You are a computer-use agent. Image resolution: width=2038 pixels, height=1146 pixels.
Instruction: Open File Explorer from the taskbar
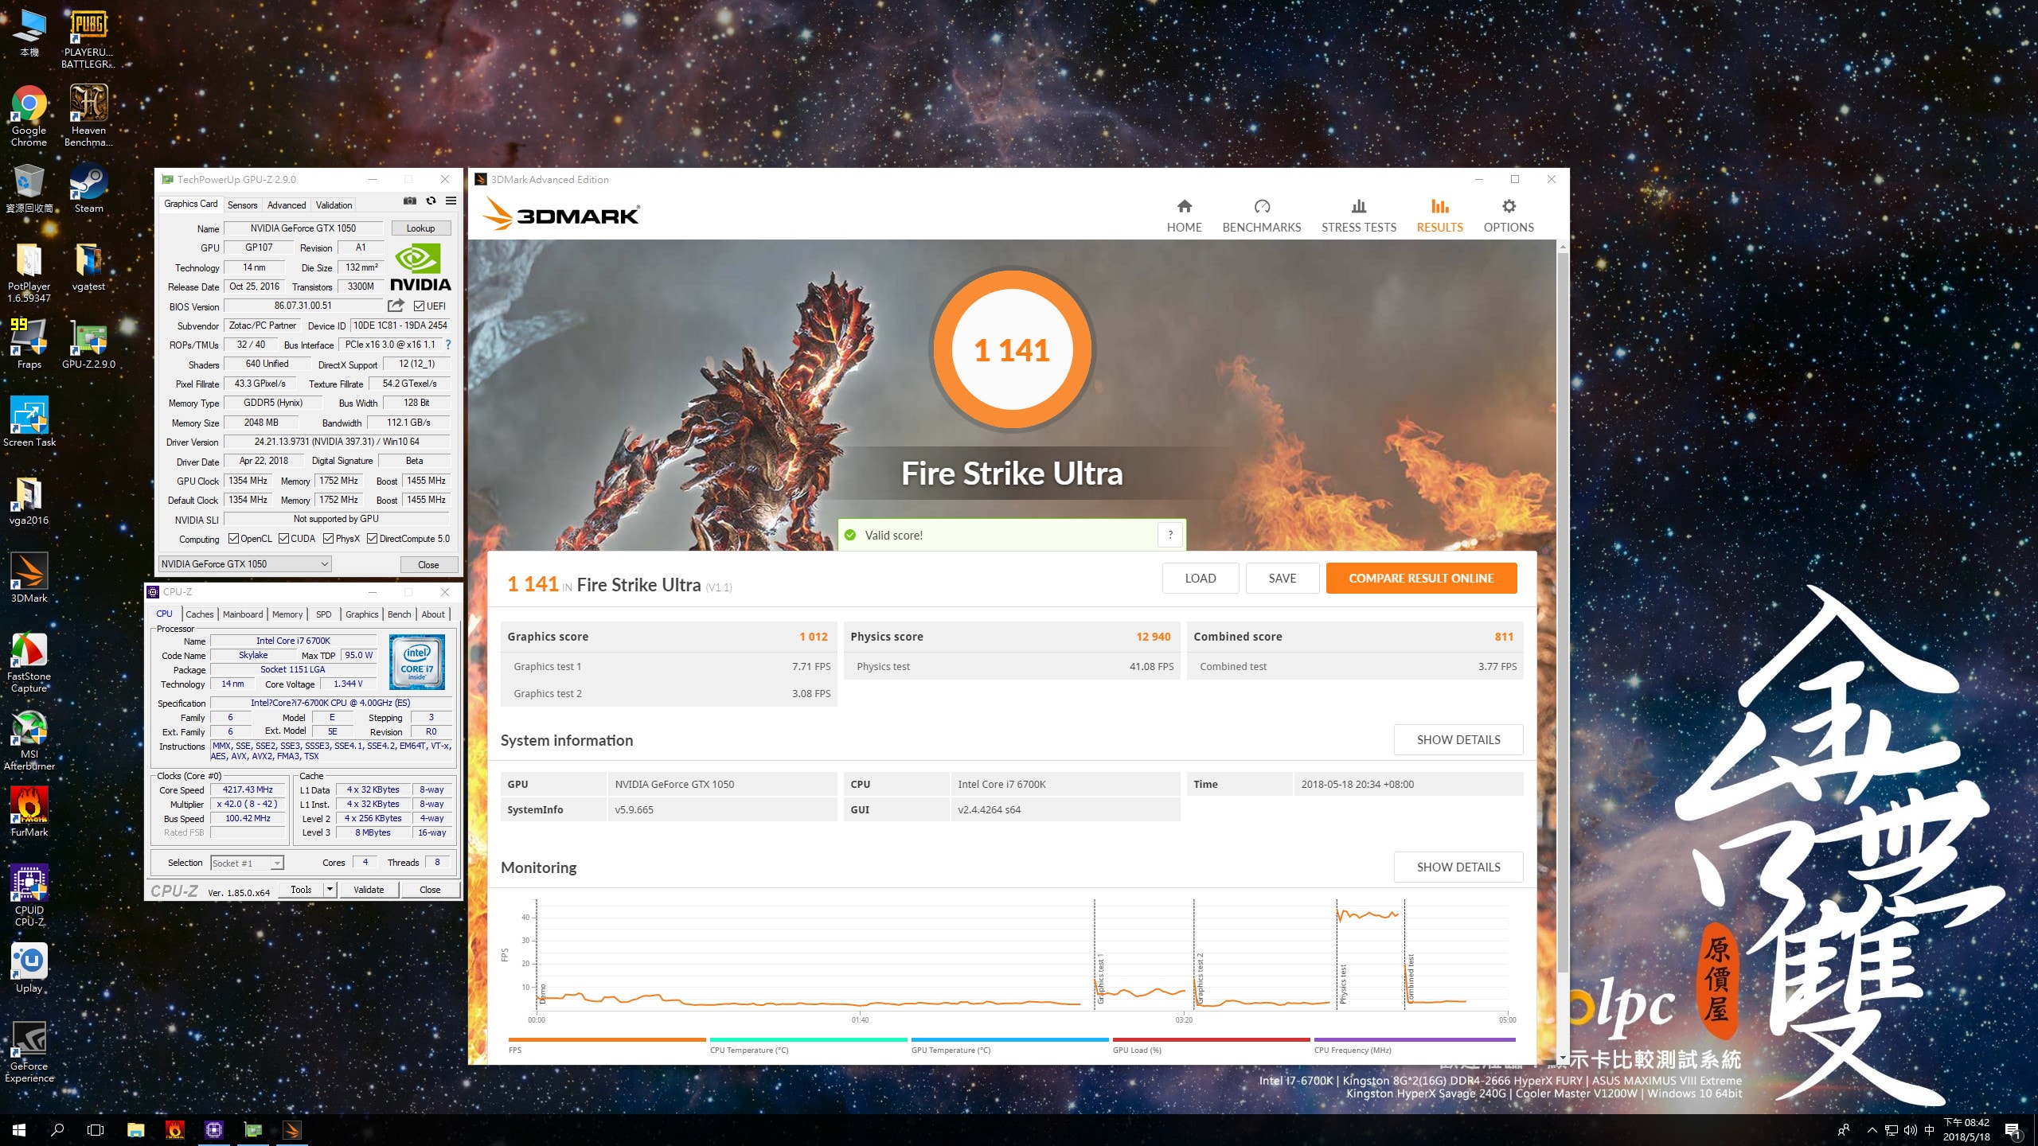click(x=136, y=1130)
